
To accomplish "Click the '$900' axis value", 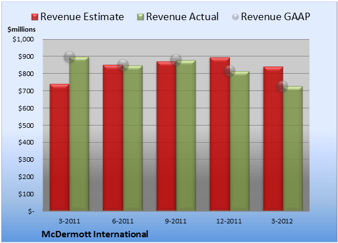I will click(26, 56).
